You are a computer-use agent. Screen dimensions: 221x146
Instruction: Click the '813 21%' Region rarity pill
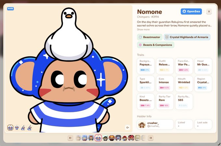point(202,88)
